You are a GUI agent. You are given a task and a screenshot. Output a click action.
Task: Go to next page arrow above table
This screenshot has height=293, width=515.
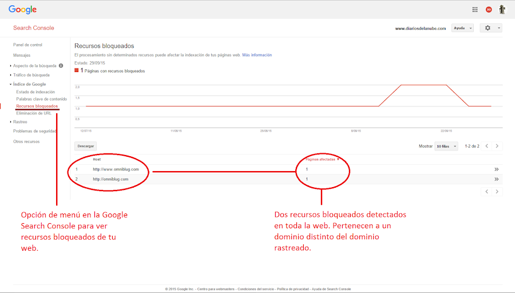(x=497, y=146)
